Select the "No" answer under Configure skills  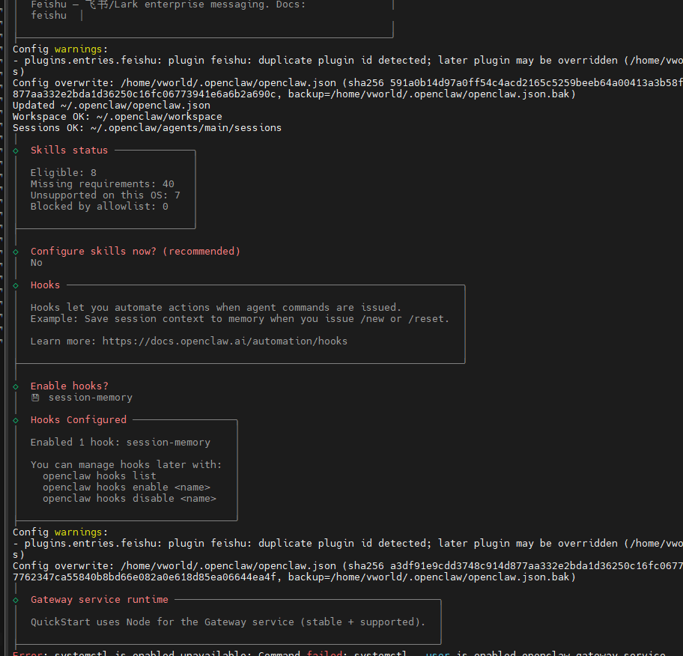coord(37,263)
